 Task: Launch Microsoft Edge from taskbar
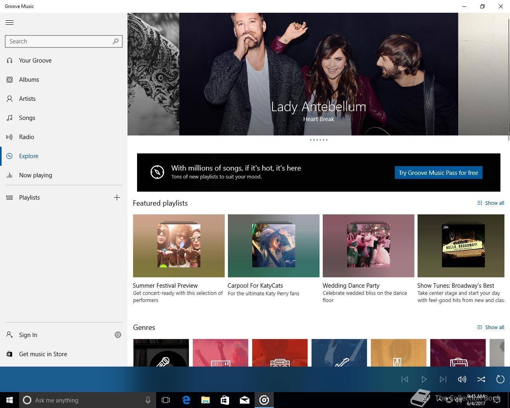186,400
